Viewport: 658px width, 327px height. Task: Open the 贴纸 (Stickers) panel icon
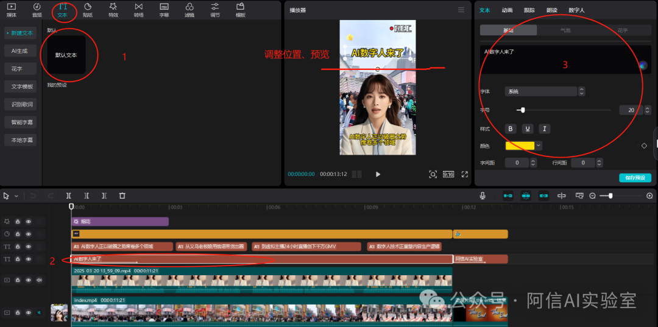(88, 9)
